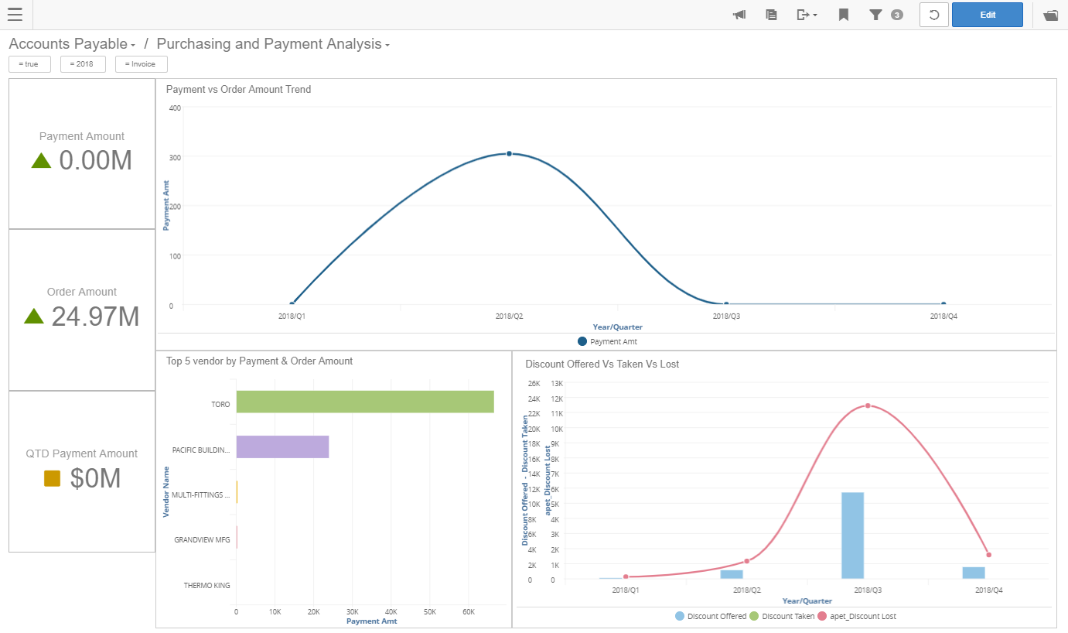This screenshot has height=633, width=1068.
Task: Click the = Invoice filter chip
Action: (x=141, y=63)
